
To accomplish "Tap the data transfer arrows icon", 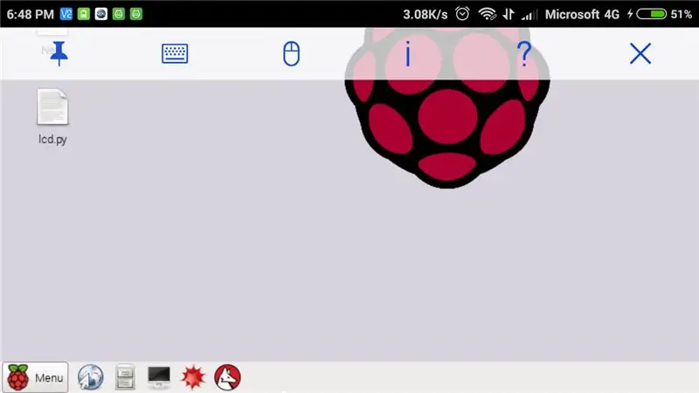I will coord(509,14).
